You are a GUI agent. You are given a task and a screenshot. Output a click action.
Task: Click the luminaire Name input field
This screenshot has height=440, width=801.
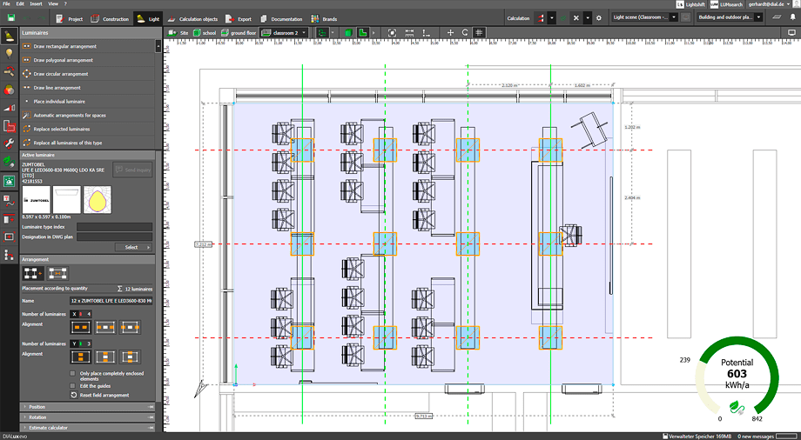(111, 301)
